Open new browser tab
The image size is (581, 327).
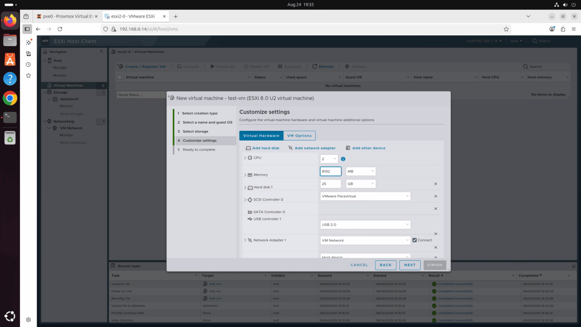[176, 16]
